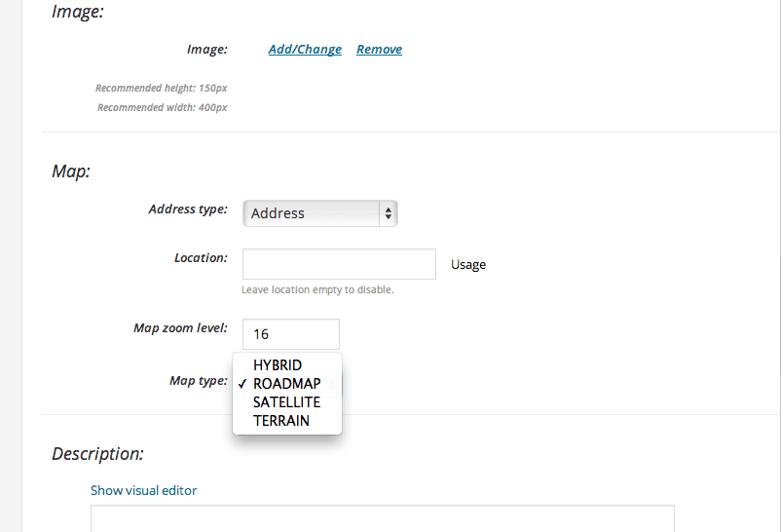Viewport: 781px width, 532px height.
Task: Click the Address type dropdown arrows
Action: point(388,213)
